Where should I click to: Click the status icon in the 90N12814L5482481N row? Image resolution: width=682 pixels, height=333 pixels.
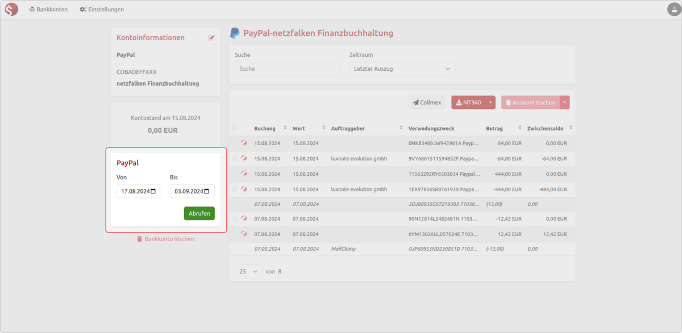(244, 218)
